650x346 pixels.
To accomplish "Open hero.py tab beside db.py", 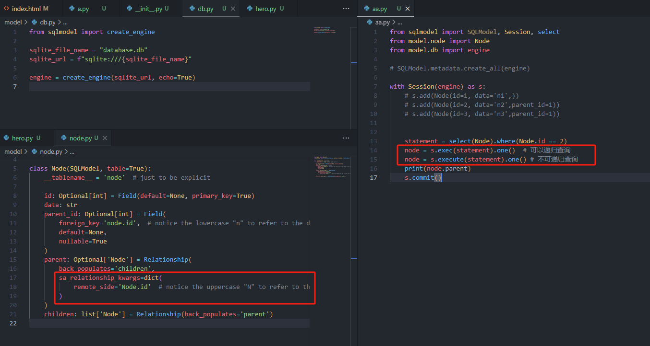I will pos(269,9).
